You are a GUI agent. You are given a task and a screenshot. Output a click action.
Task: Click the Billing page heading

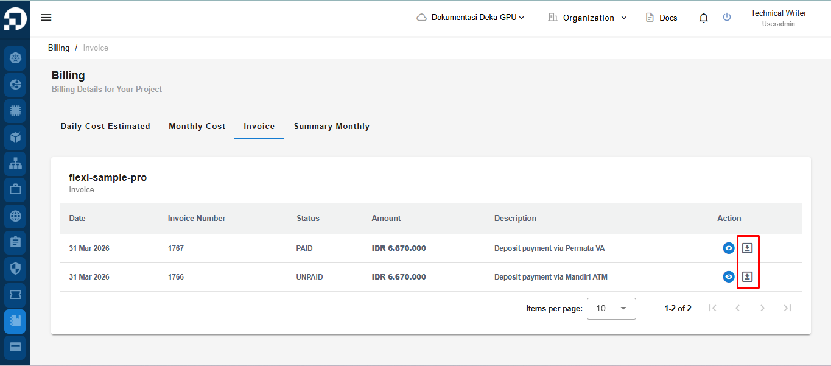[x=68, y=76]
